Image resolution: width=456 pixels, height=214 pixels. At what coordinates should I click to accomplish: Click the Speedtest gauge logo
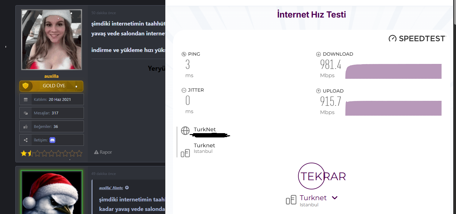(392, 38)
